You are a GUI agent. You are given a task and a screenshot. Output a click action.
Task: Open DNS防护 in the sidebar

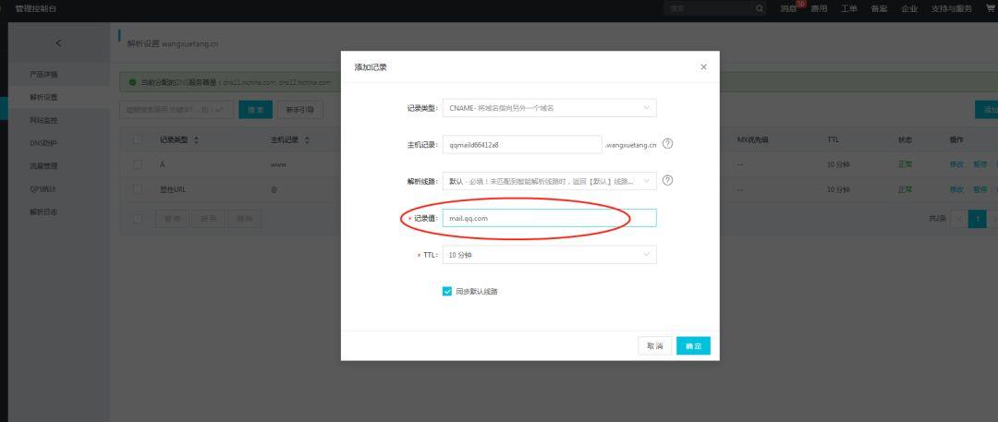point(43,143)
